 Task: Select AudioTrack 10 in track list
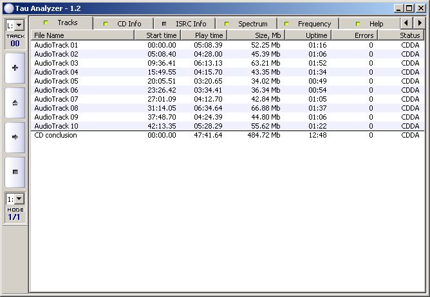56,126
